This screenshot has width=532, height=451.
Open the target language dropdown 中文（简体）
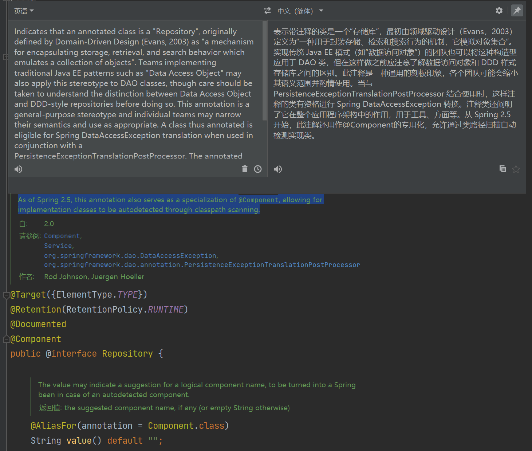300,11
